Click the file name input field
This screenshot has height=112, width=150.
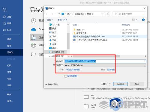[x=104, y=61]
